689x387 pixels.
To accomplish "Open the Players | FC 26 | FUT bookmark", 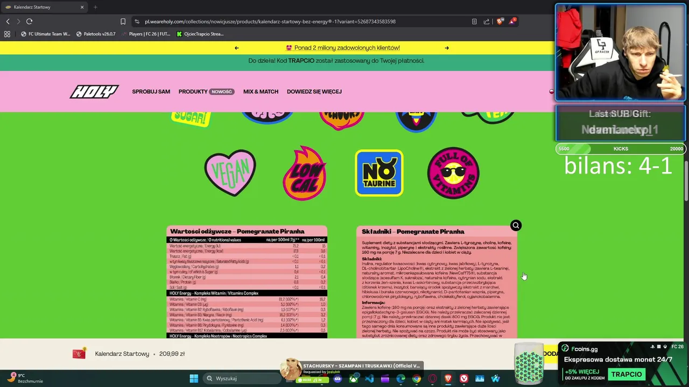I will pyautogui.click(x=145, y=34).
